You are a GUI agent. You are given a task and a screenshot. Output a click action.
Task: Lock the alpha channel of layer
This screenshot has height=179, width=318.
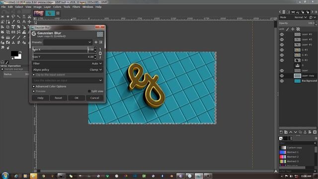(298, 29)
